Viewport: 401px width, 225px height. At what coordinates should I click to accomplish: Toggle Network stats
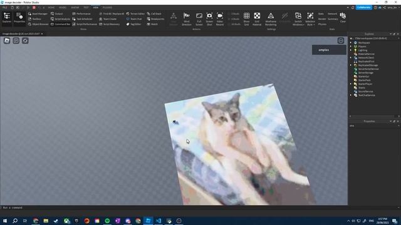[332, 14]
